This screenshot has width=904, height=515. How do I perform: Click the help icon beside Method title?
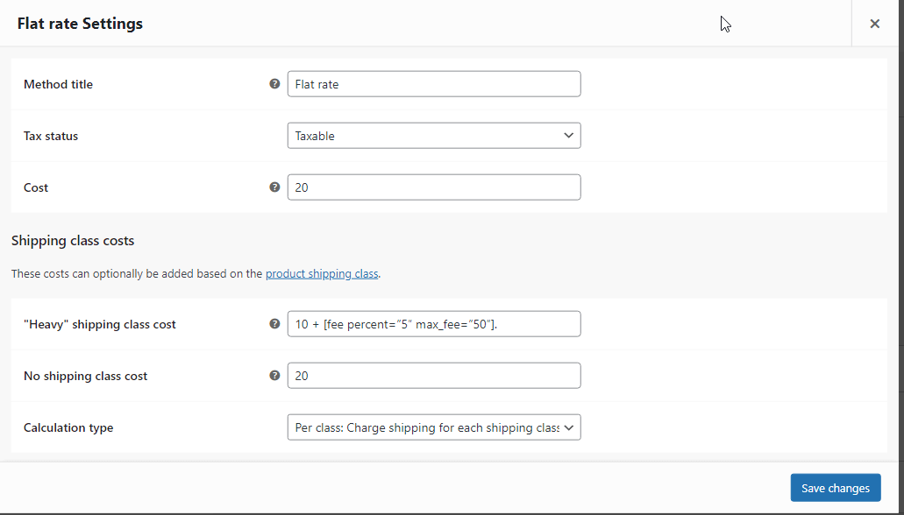point(274,84)
